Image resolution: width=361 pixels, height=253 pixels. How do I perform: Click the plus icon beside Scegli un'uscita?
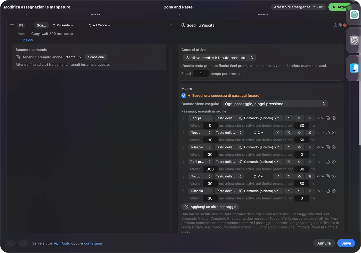(x=183, y=25)
